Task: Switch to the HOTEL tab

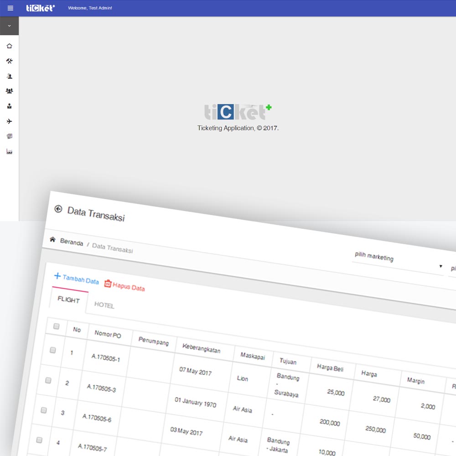Action: tap(104, 305)
